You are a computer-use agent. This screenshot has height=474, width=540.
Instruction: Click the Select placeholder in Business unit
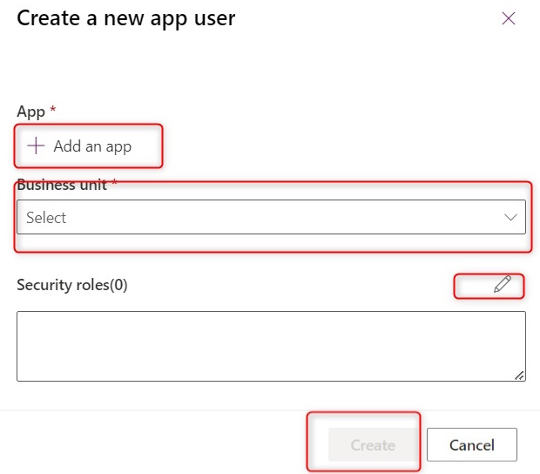(x=46, y=218)
